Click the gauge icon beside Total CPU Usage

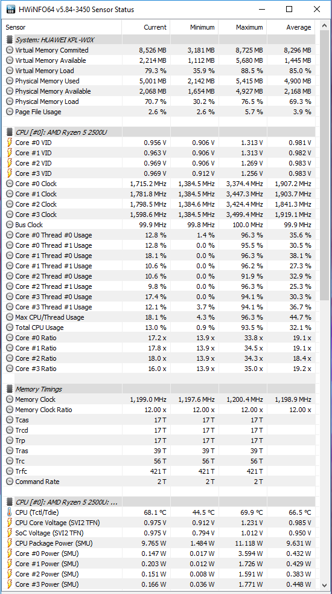(10, 328)
